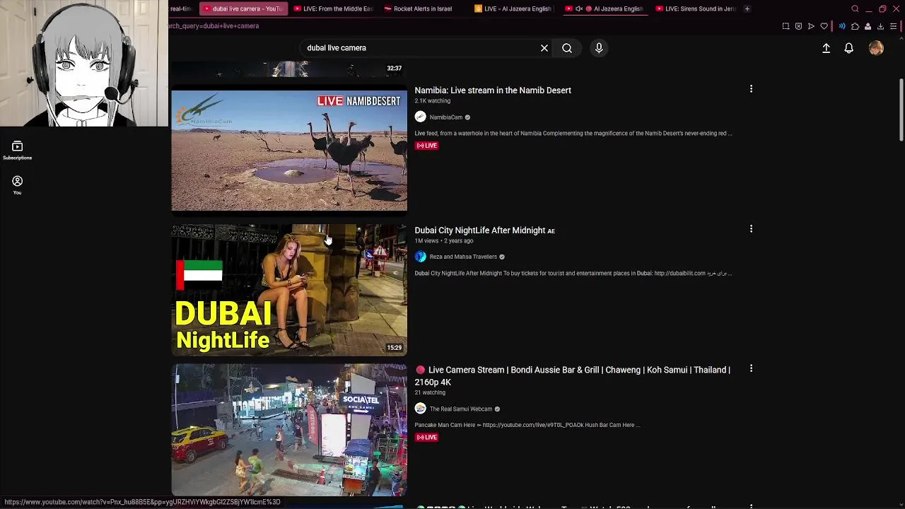Open the account avatar menu
The image size is (905, 509).
(x=876, y=48)
